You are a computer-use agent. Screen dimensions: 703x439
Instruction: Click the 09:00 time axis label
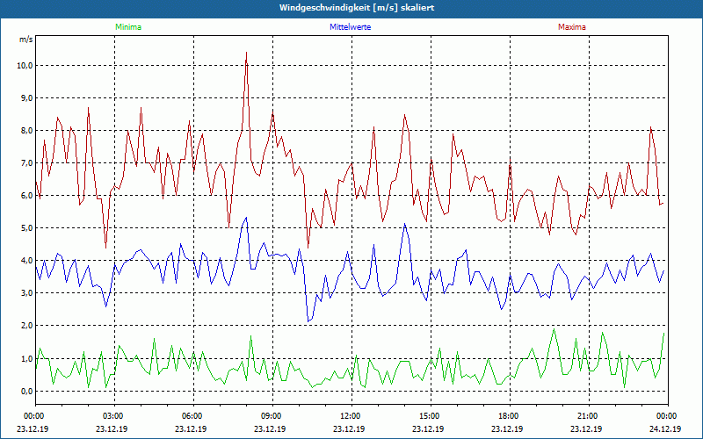[272, 416]
